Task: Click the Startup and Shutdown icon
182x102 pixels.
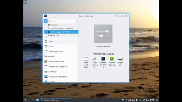Action: click(46, 77)
